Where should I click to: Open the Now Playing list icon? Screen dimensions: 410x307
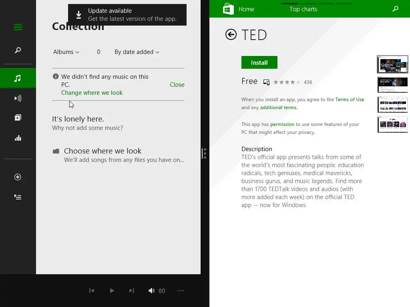point(18,197)
